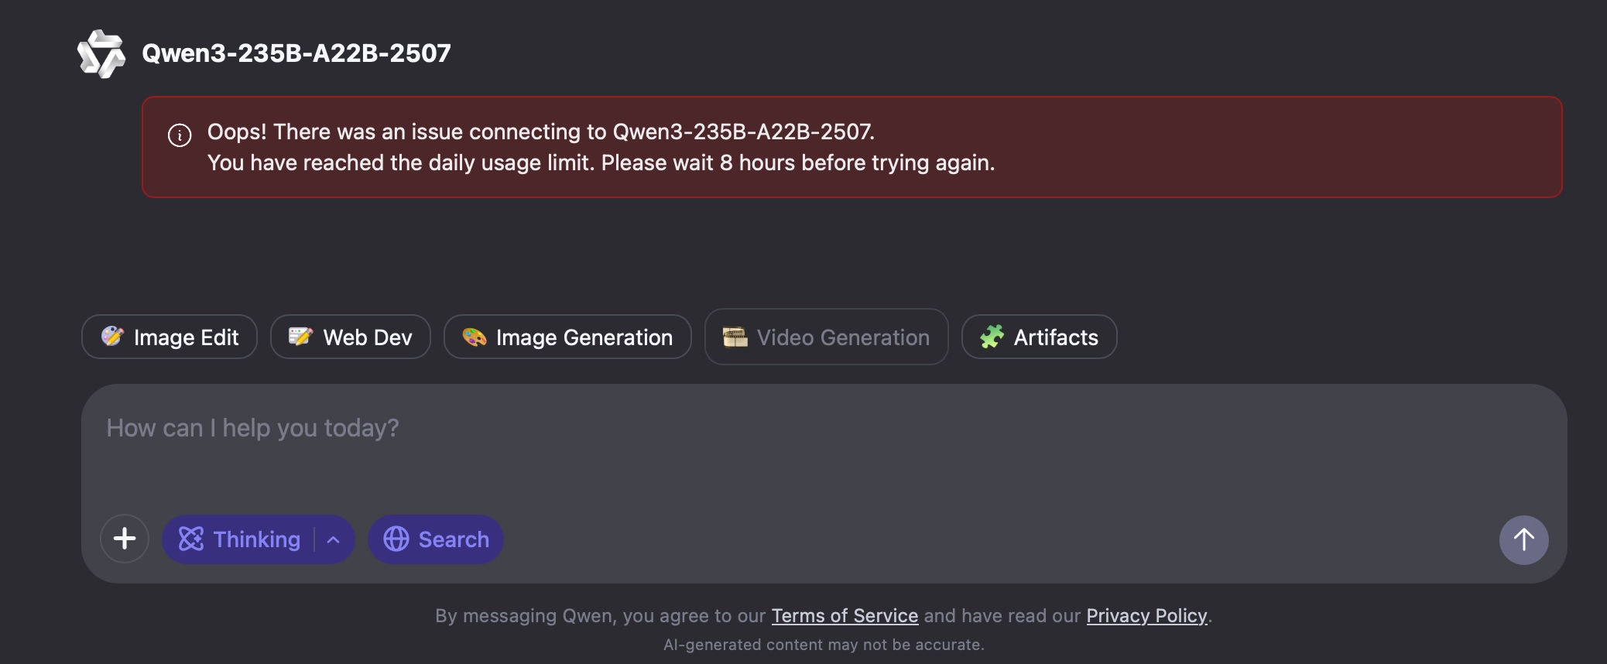Open the Terms of Service link
This screenshot has width=1607, height=664.
click(x=845, y=616)
